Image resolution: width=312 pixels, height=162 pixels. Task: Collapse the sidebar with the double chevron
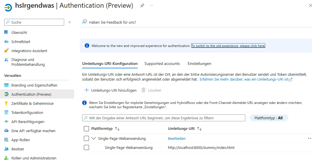pos(70,22)
